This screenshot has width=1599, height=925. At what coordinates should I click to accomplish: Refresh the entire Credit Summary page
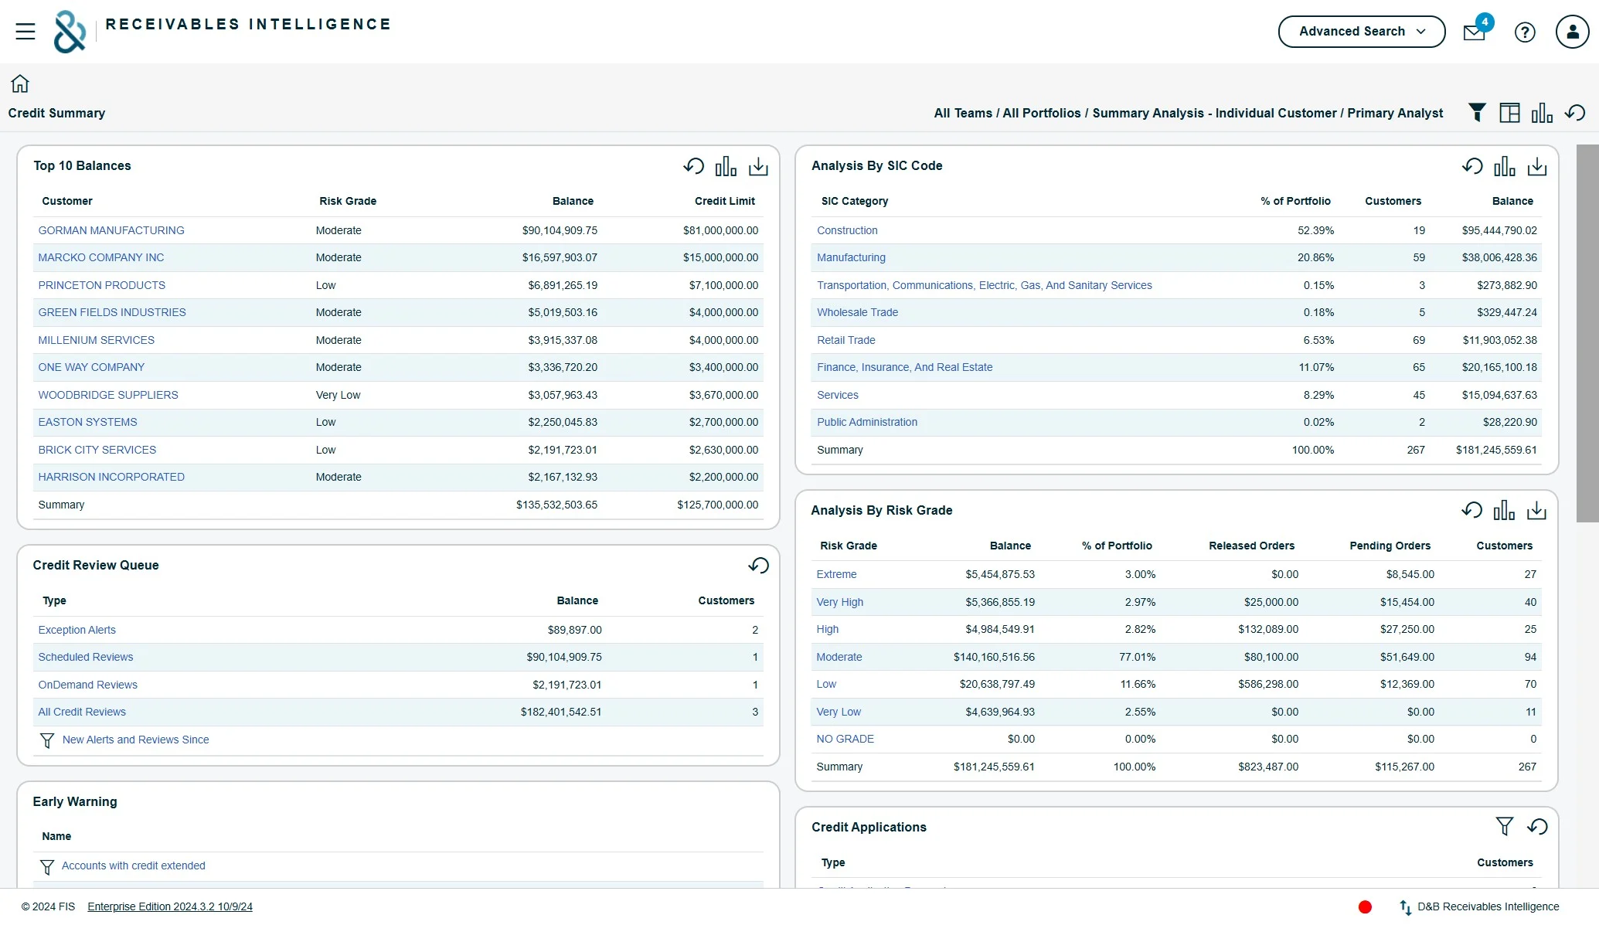coord(1575,113)
